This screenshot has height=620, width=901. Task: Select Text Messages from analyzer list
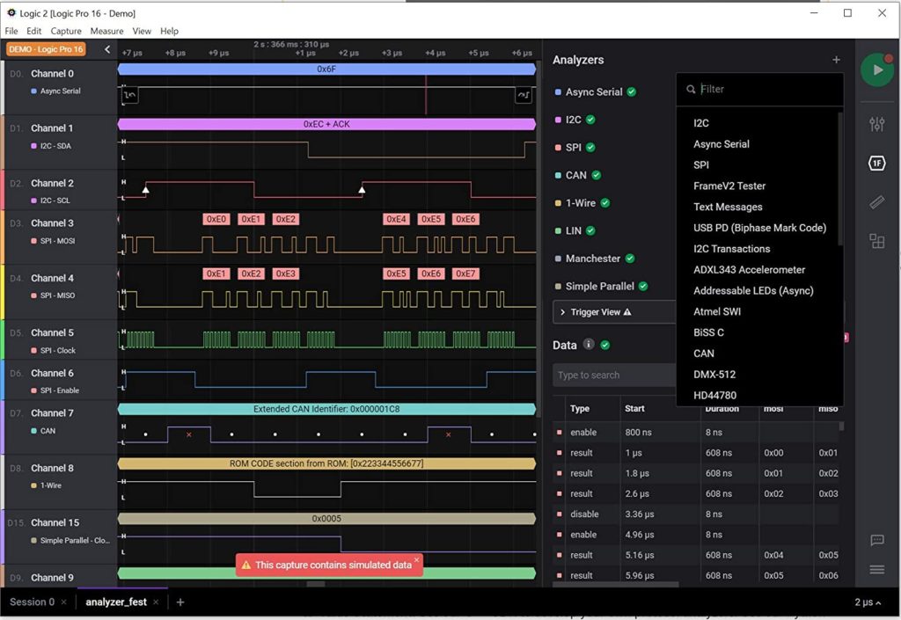728,207
